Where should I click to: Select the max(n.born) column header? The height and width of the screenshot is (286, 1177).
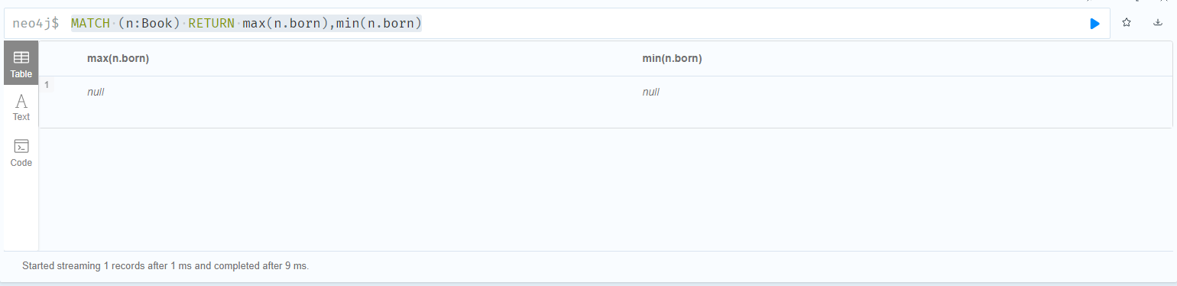[x=118, y=58]
